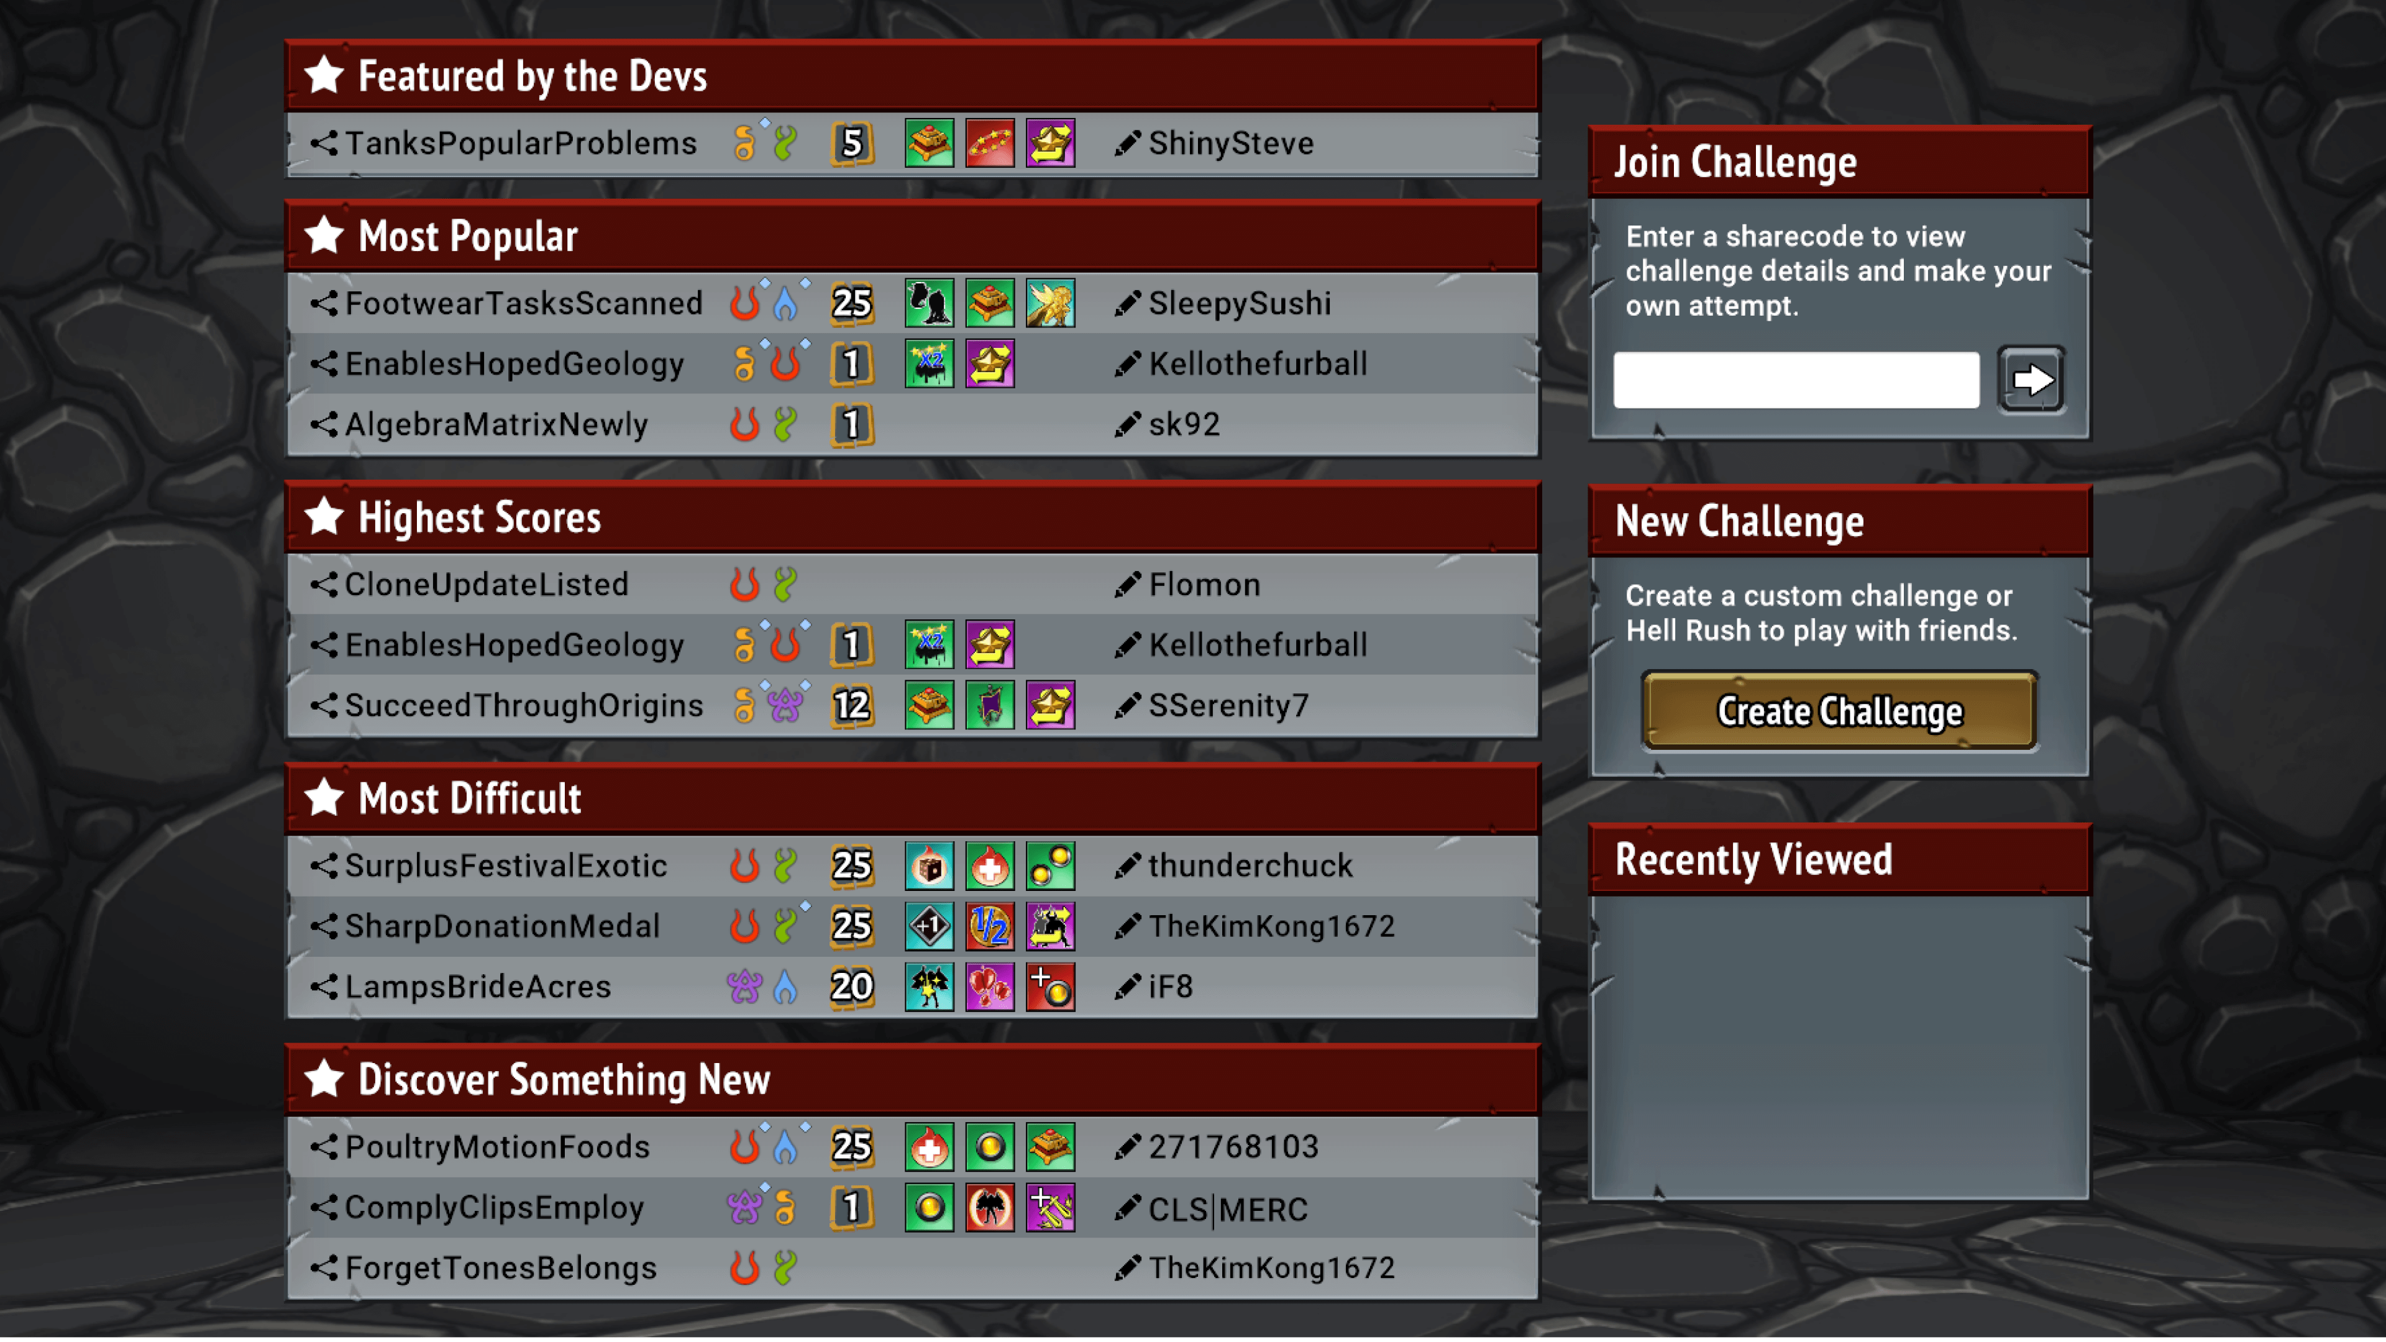Viewport: 2386px width, 1342px height.
Task: Click the arrow submit icon next to sharecode field
Action: [2031, 380]
